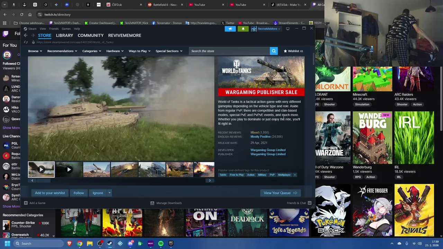This screenshot has width=443, height=249.
Task: Expand the Browse store dropdown
Action: [x=35, y=51]
